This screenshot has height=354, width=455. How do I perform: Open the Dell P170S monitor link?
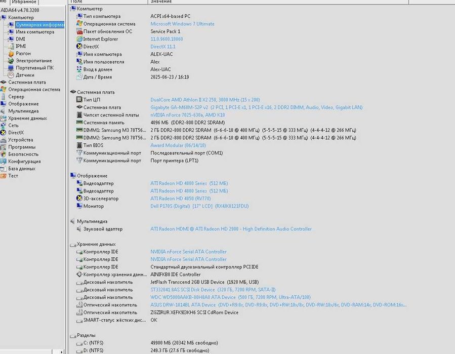point(199,206)
